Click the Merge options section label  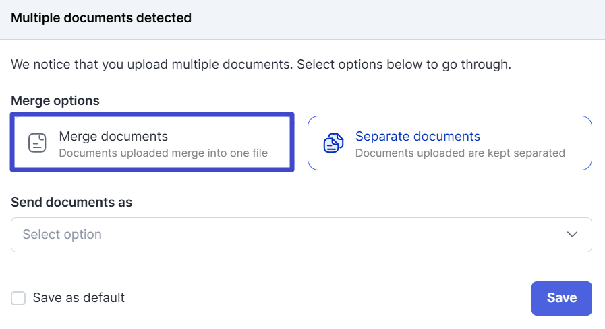(x=55, y=101)
